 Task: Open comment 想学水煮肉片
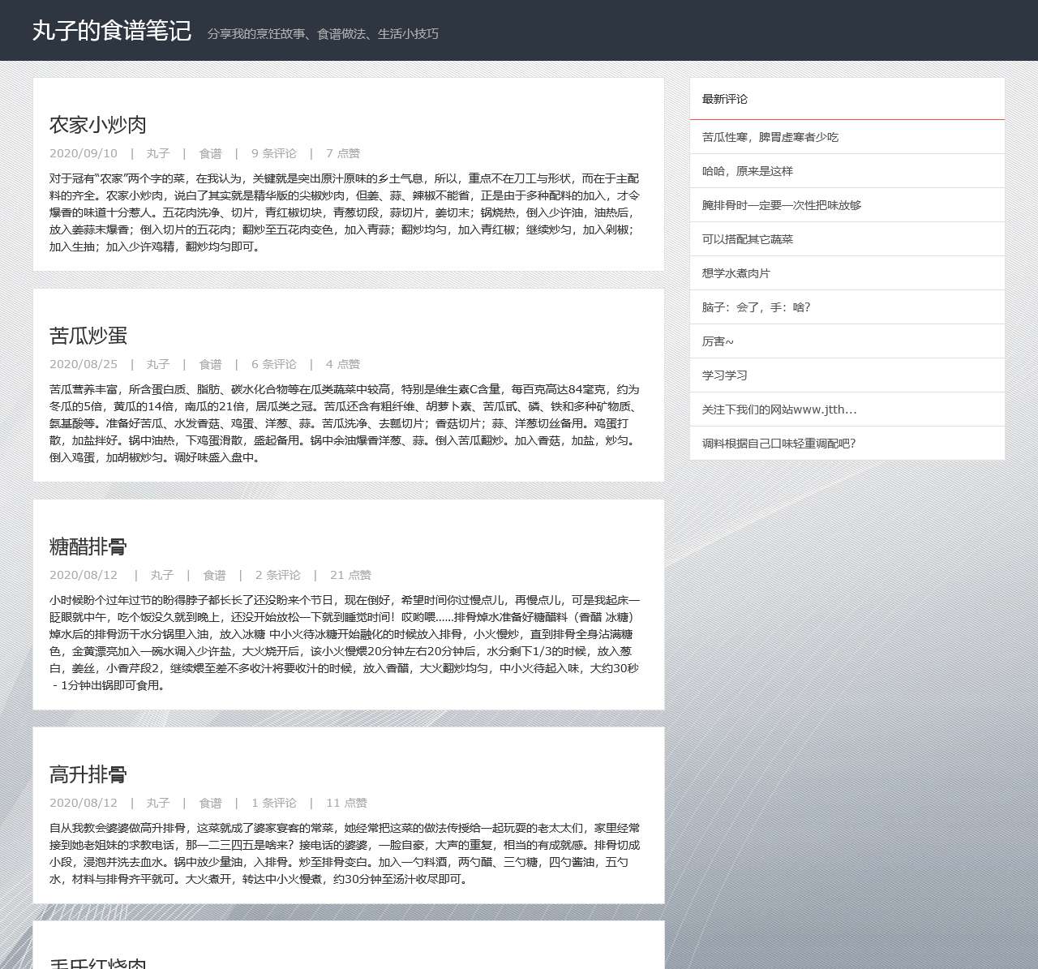pos(734,273)
